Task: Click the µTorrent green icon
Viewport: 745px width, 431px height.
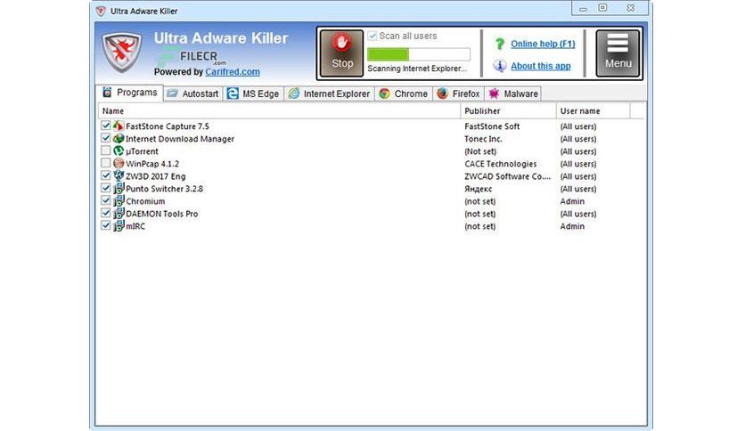Action: [x=119, y=151]
